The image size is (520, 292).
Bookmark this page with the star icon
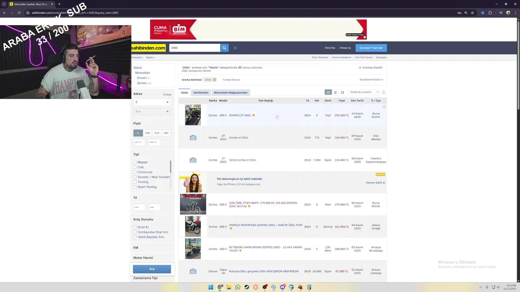pos(472,13)
